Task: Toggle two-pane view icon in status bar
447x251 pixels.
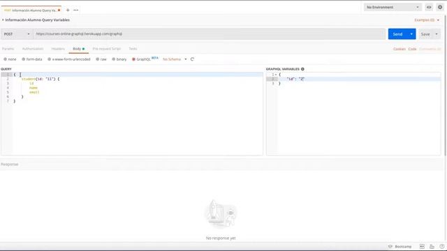Action: [x=422, y=246]
